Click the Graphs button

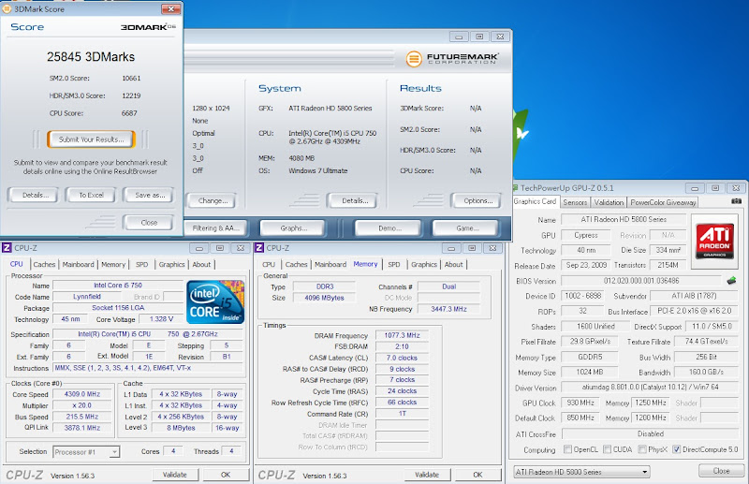coord(293,227)
